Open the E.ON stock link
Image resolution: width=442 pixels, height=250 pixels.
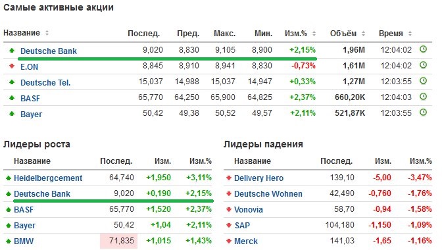point(30,67)
